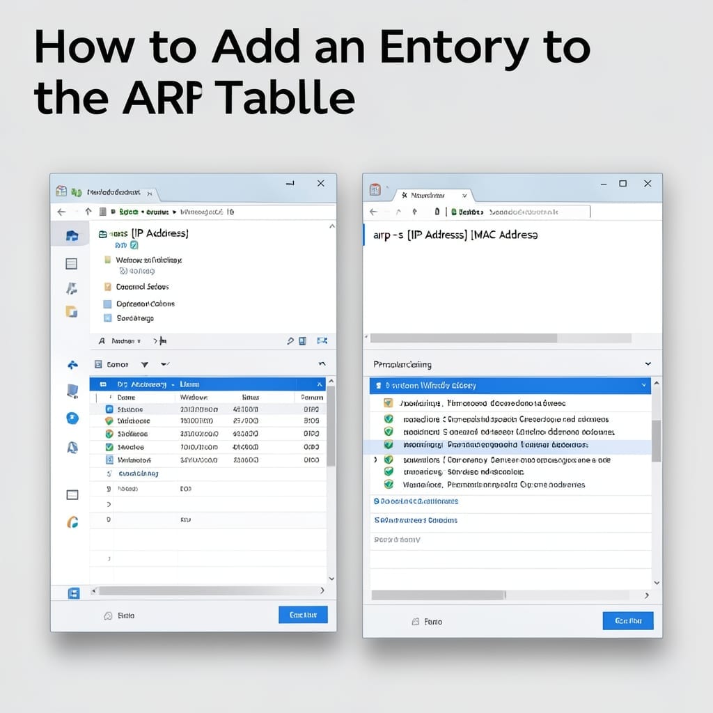Select the rightmost blue icon in left toolbar
Image resolution: width=713 pixels, height=713 pixels.
coord(322,340)
